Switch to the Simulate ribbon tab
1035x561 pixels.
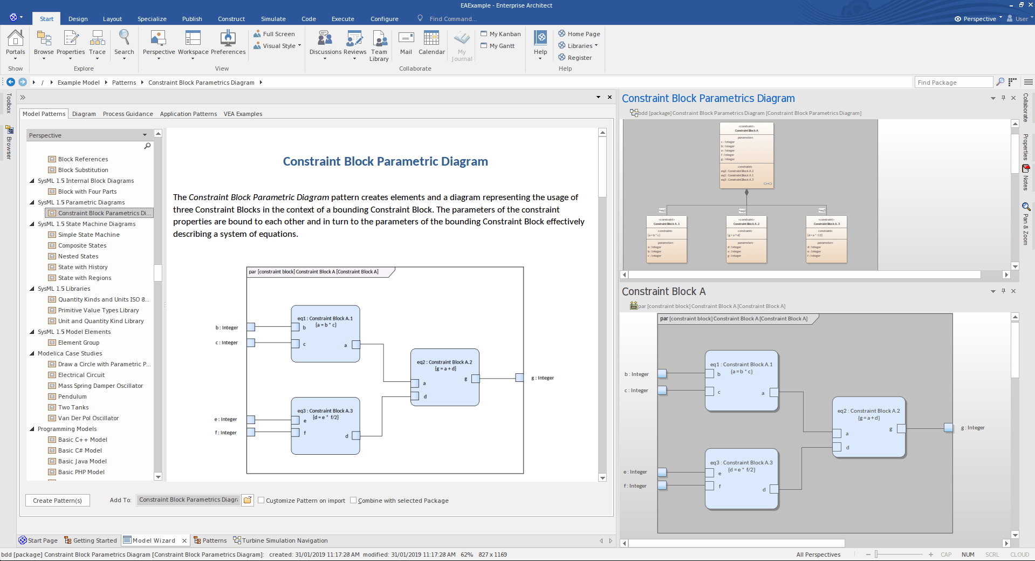point(273,18)
